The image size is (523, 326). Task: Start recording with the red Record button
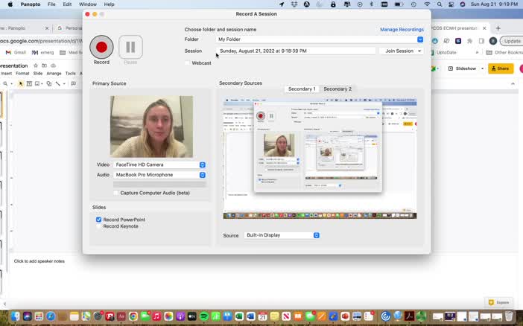[x=101, y=47]
